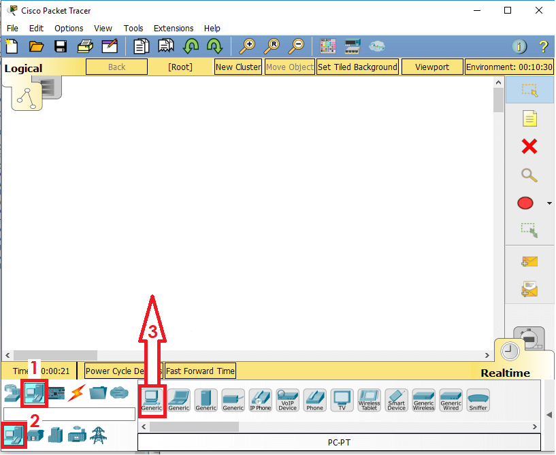Select the Multiuser Connection cloud icon
Screen dimensions: 556x455
119,393
